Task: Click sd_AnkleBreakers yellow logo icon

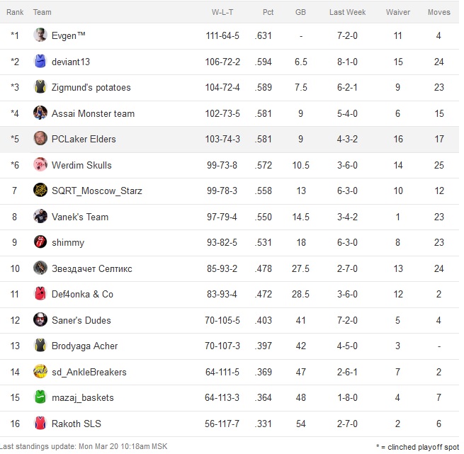Action: coord(40,372)
